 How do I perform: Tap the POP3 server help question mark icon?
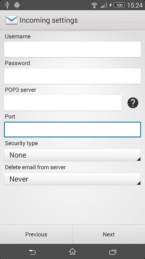coord(133,102)
